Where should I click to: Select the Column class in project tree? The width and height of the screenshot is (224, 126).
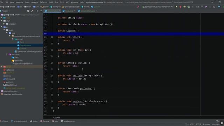click(23, 48)
